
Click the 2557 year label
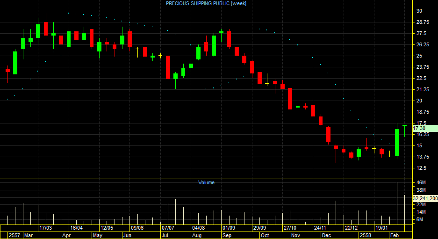14,235
